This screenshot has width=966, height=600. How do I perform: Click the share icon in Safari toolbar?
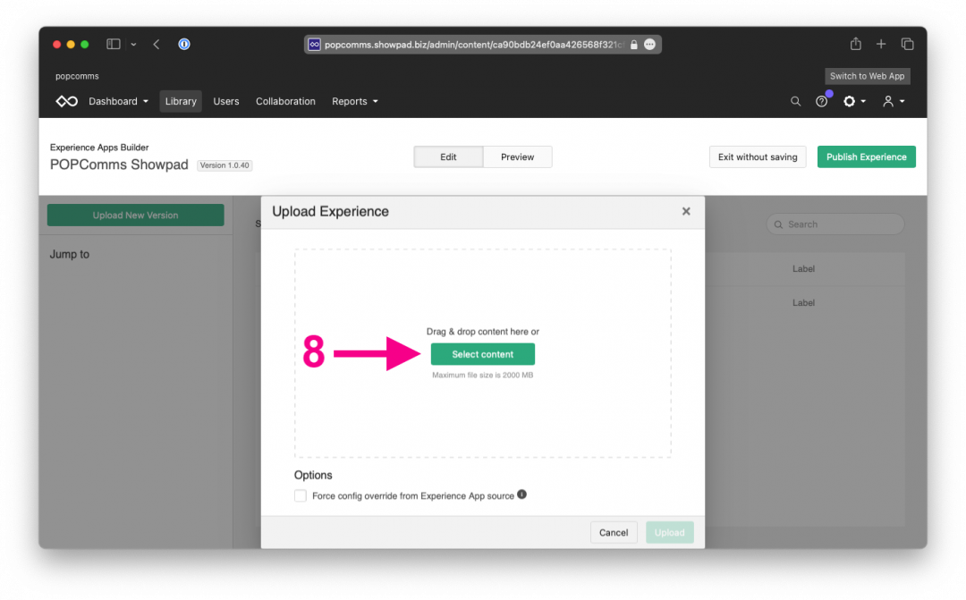855,43
